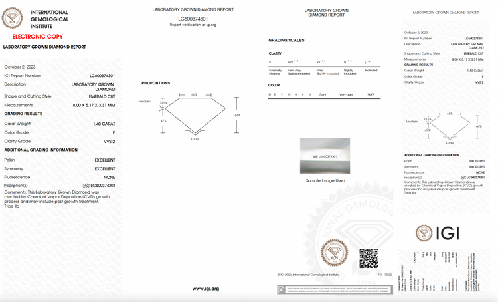The image size is (498, 302).
Task: Click the October 2, 2023 date in the left panel
Action: pyautogui.click(x=20, y=67)
